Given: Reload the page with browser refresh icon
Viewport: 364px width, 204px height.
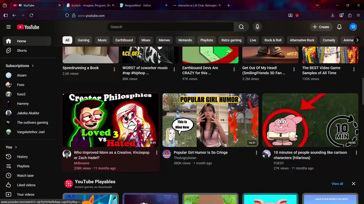Looking at the screenshot, I should coord(31,15).
